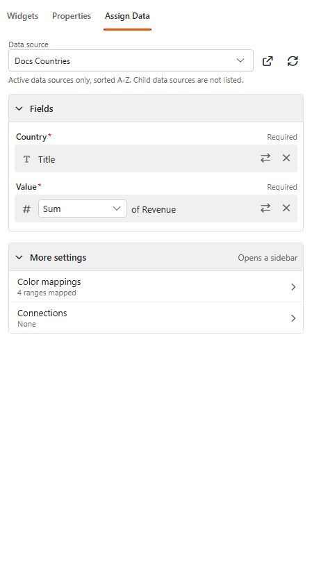
Task: Click the 'Data source' label
Action: tap(28, 44)
